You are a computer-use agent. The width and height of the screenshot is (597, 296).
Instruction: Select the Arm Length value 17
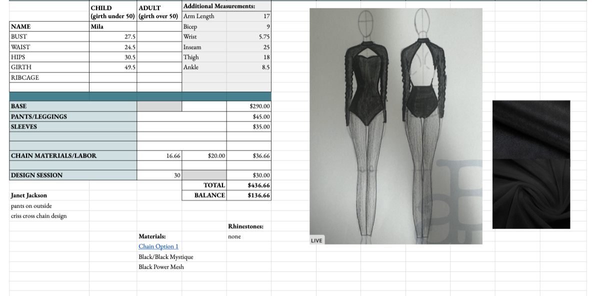tap(248, 16)
